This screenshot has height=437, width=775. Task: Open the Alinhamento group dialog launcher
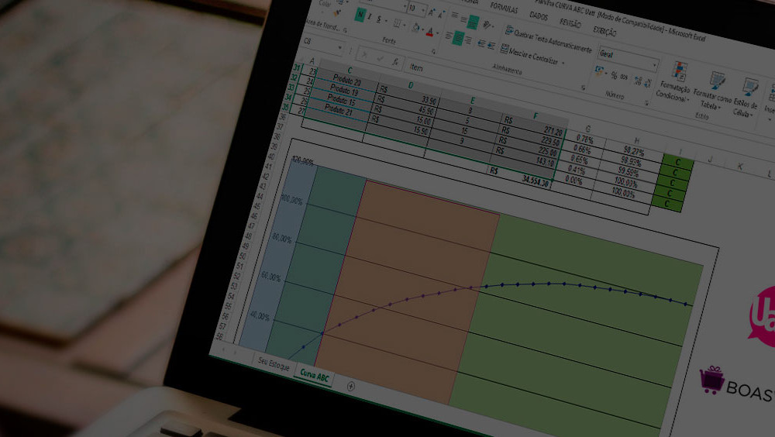point(584,88)
